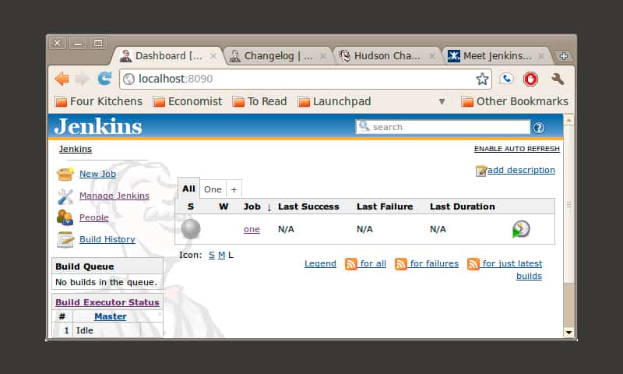
Task: Set icon size to M
Action: point(221,255)
